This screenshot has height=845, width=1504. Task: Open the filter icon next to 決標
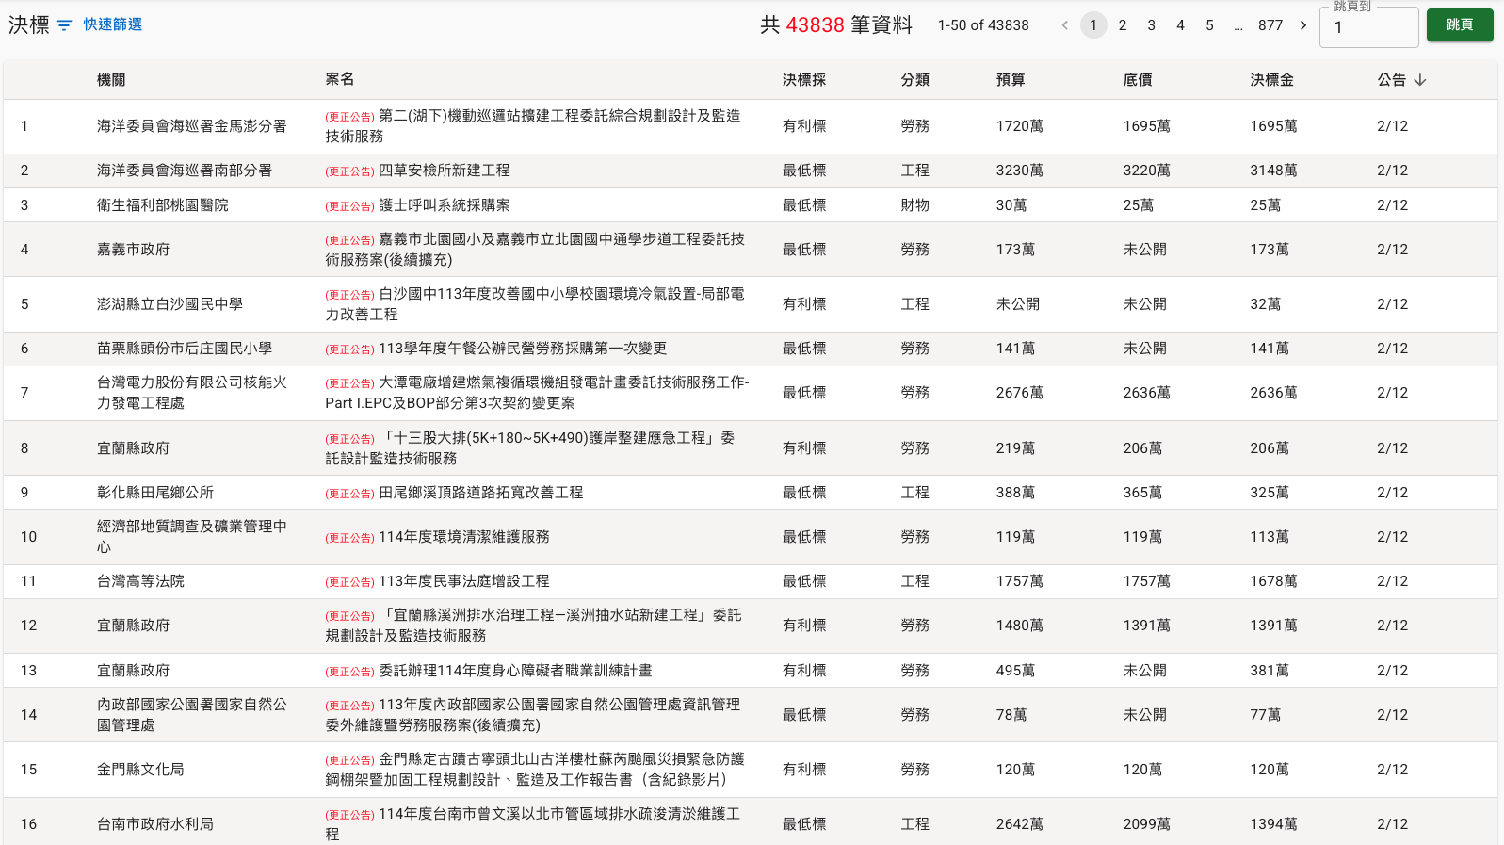64,25
